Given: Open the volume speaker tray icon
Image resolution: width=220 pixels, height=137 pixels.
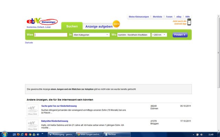Looking at the screenshot, I should click(202, 135).
